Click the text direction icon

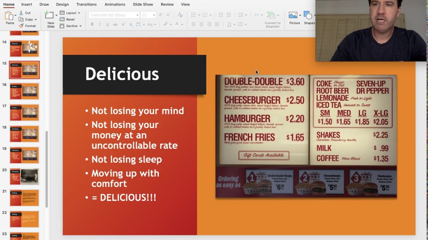click(x=229, y=24)
